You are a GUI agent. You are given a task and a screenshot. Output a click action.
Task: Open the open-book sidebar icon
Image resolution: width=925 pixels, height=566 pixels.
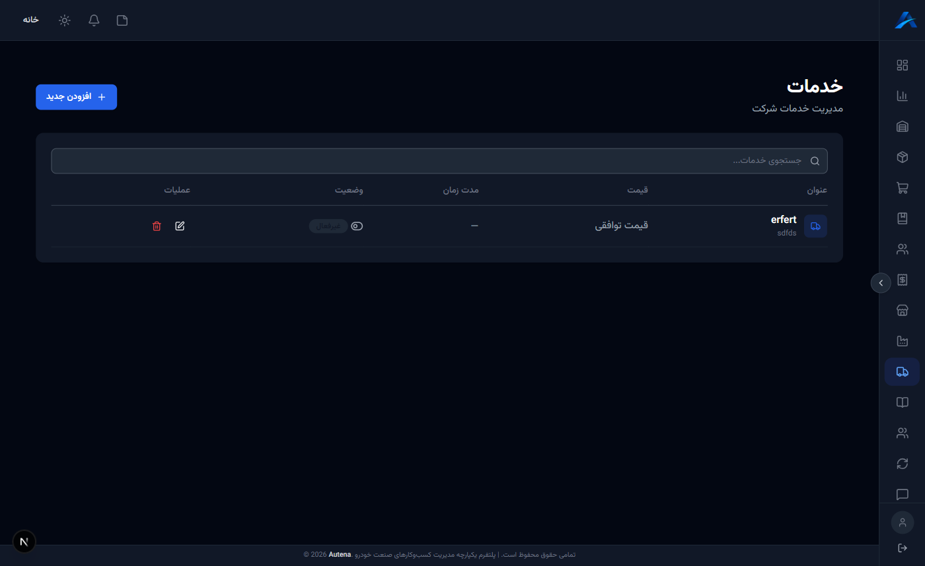tap(902, 402)
